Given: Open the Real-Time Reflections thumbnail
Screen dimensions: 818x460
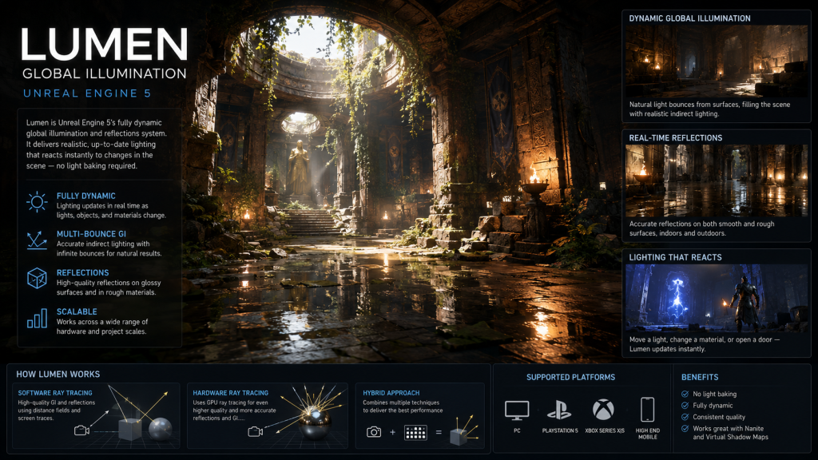Looking at the screenshot, I should (x=717, y=180).
